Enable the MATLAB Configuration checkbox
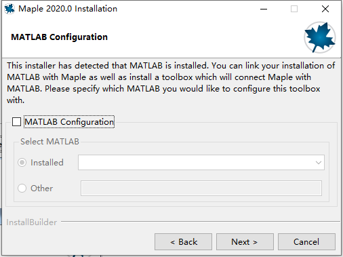Screen dimensions: 343x257 [x=16, y=122]
